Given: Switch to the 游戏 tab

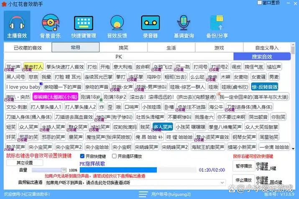Looking at the screenshot, I should pos(219,48).
